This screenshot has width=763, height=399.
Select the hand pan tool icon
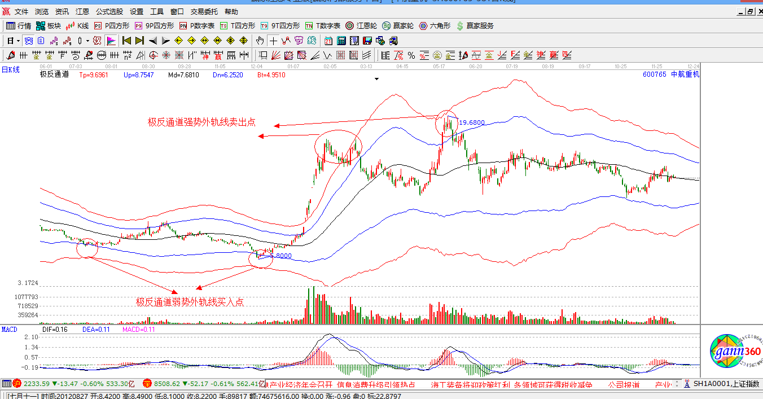point(260,41)
